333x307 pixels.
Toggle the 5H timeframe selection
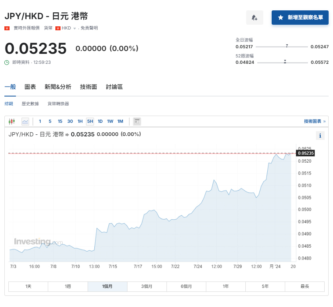(x=90, y=121)
